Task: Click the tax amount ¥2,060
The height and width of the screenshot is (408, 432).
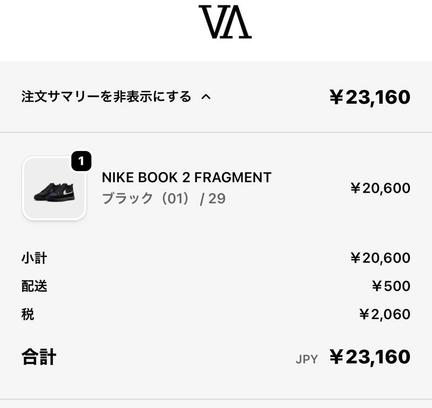Action: [x=384, y=314]
